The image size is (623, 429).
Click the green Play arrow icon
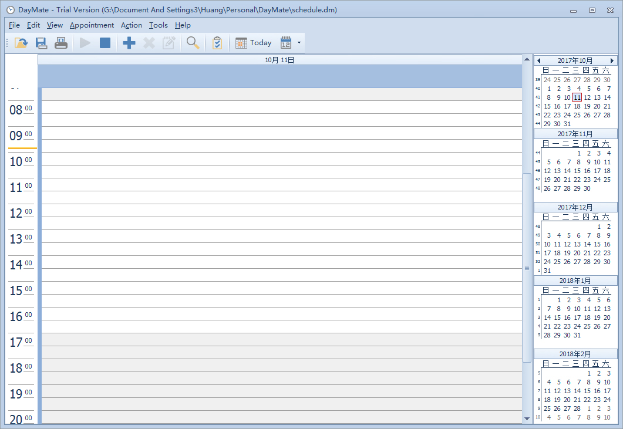[x=85, y=43]
